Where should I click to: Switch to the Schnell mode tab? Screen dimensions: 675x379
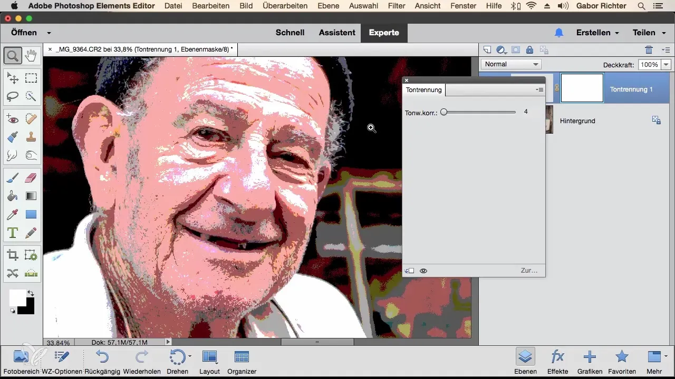point(290,33)
